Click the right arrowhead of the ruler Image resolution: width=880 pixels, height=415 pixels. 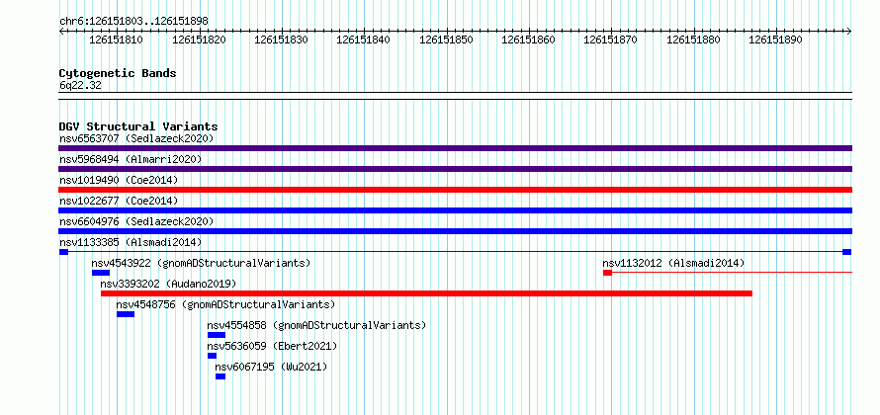point(849,32)
